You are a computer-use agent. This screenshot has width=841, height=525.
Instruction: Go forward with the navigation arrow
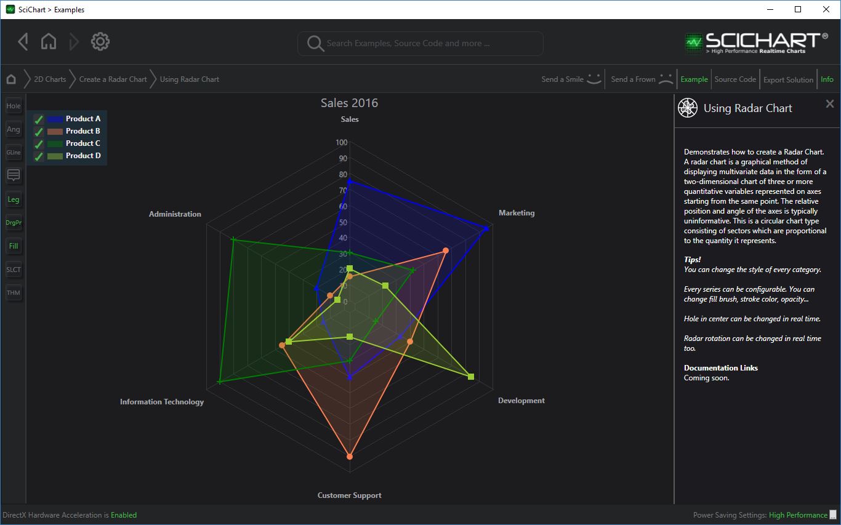(x=74, y=42)
